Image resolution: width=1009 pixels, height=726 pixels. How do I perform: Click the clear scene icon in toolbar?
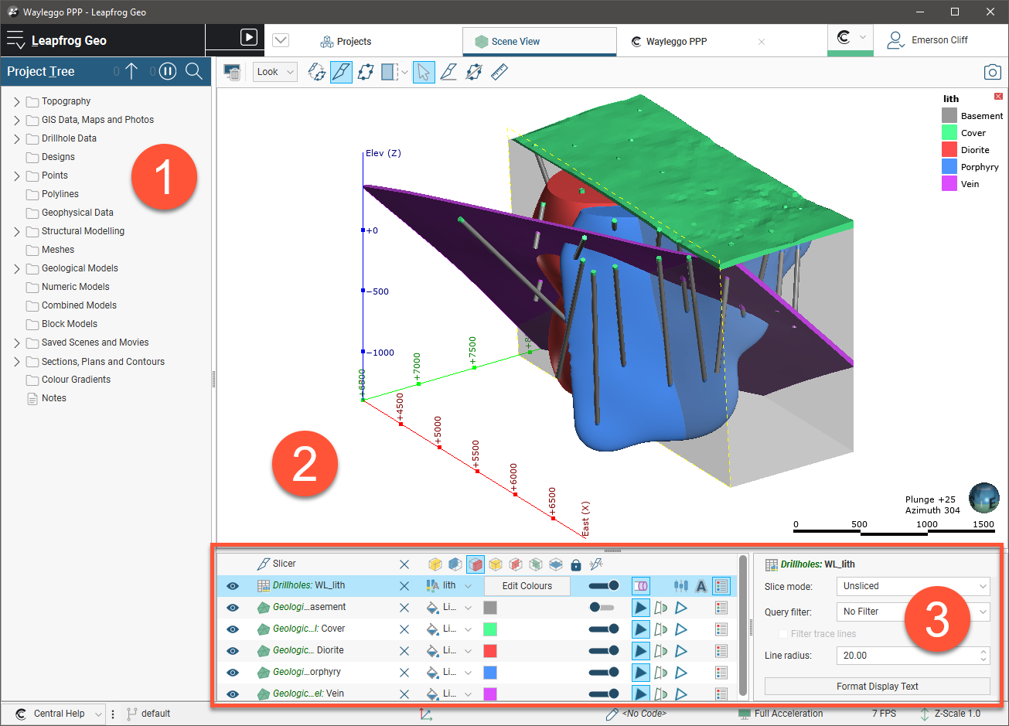click(232, 72)
